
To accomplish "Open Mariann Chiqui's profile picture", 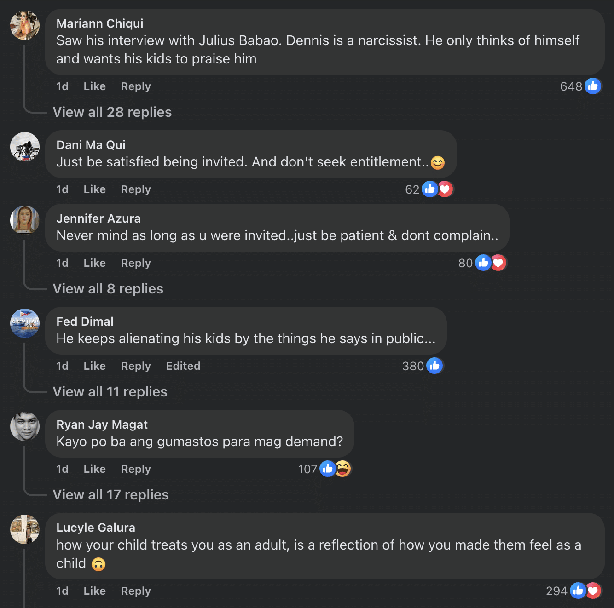I will pos(25,25).
